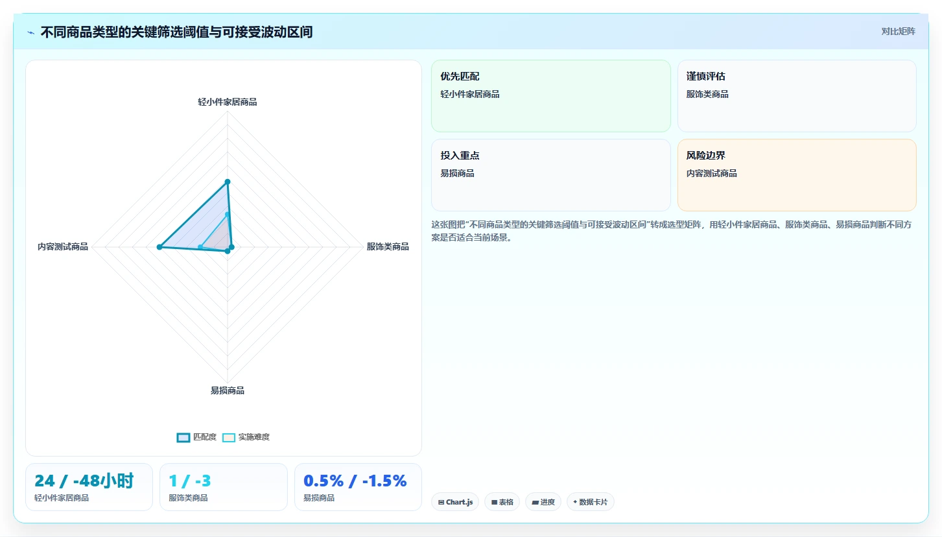
Task: Select the Chart.js tag chip
Action: 455,502
